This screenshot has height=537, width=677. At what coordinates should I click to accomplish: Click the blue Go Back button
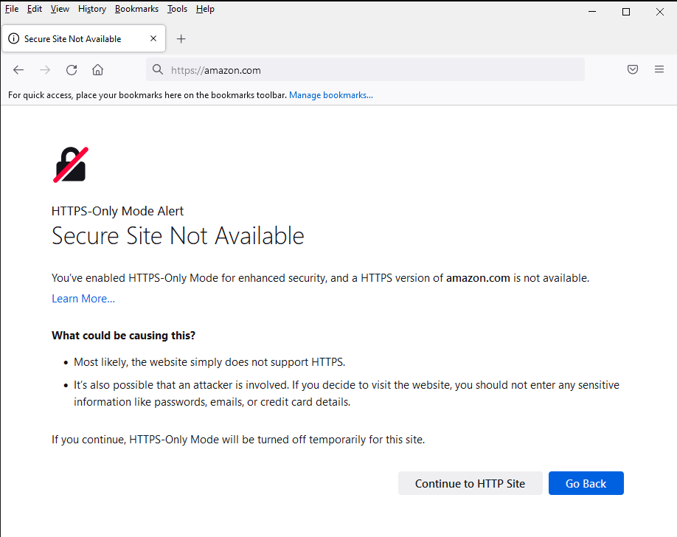586,483
